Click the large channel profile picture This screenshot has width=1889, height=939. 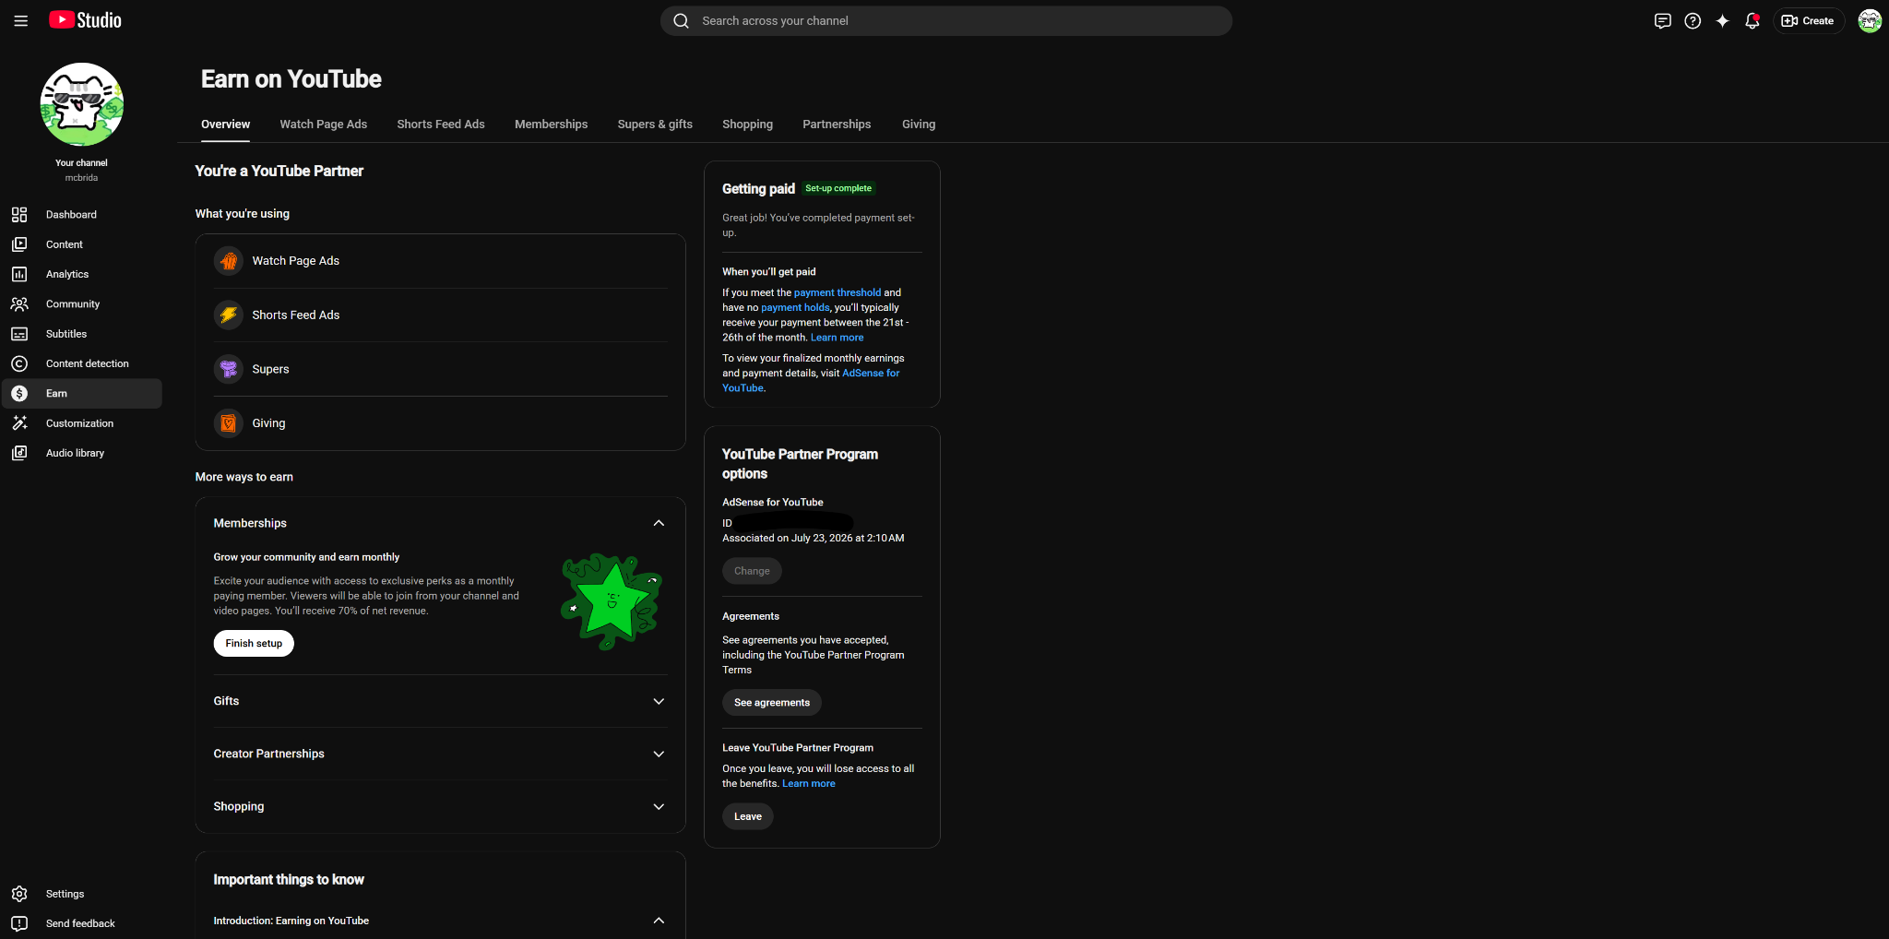tap(81, 104)
